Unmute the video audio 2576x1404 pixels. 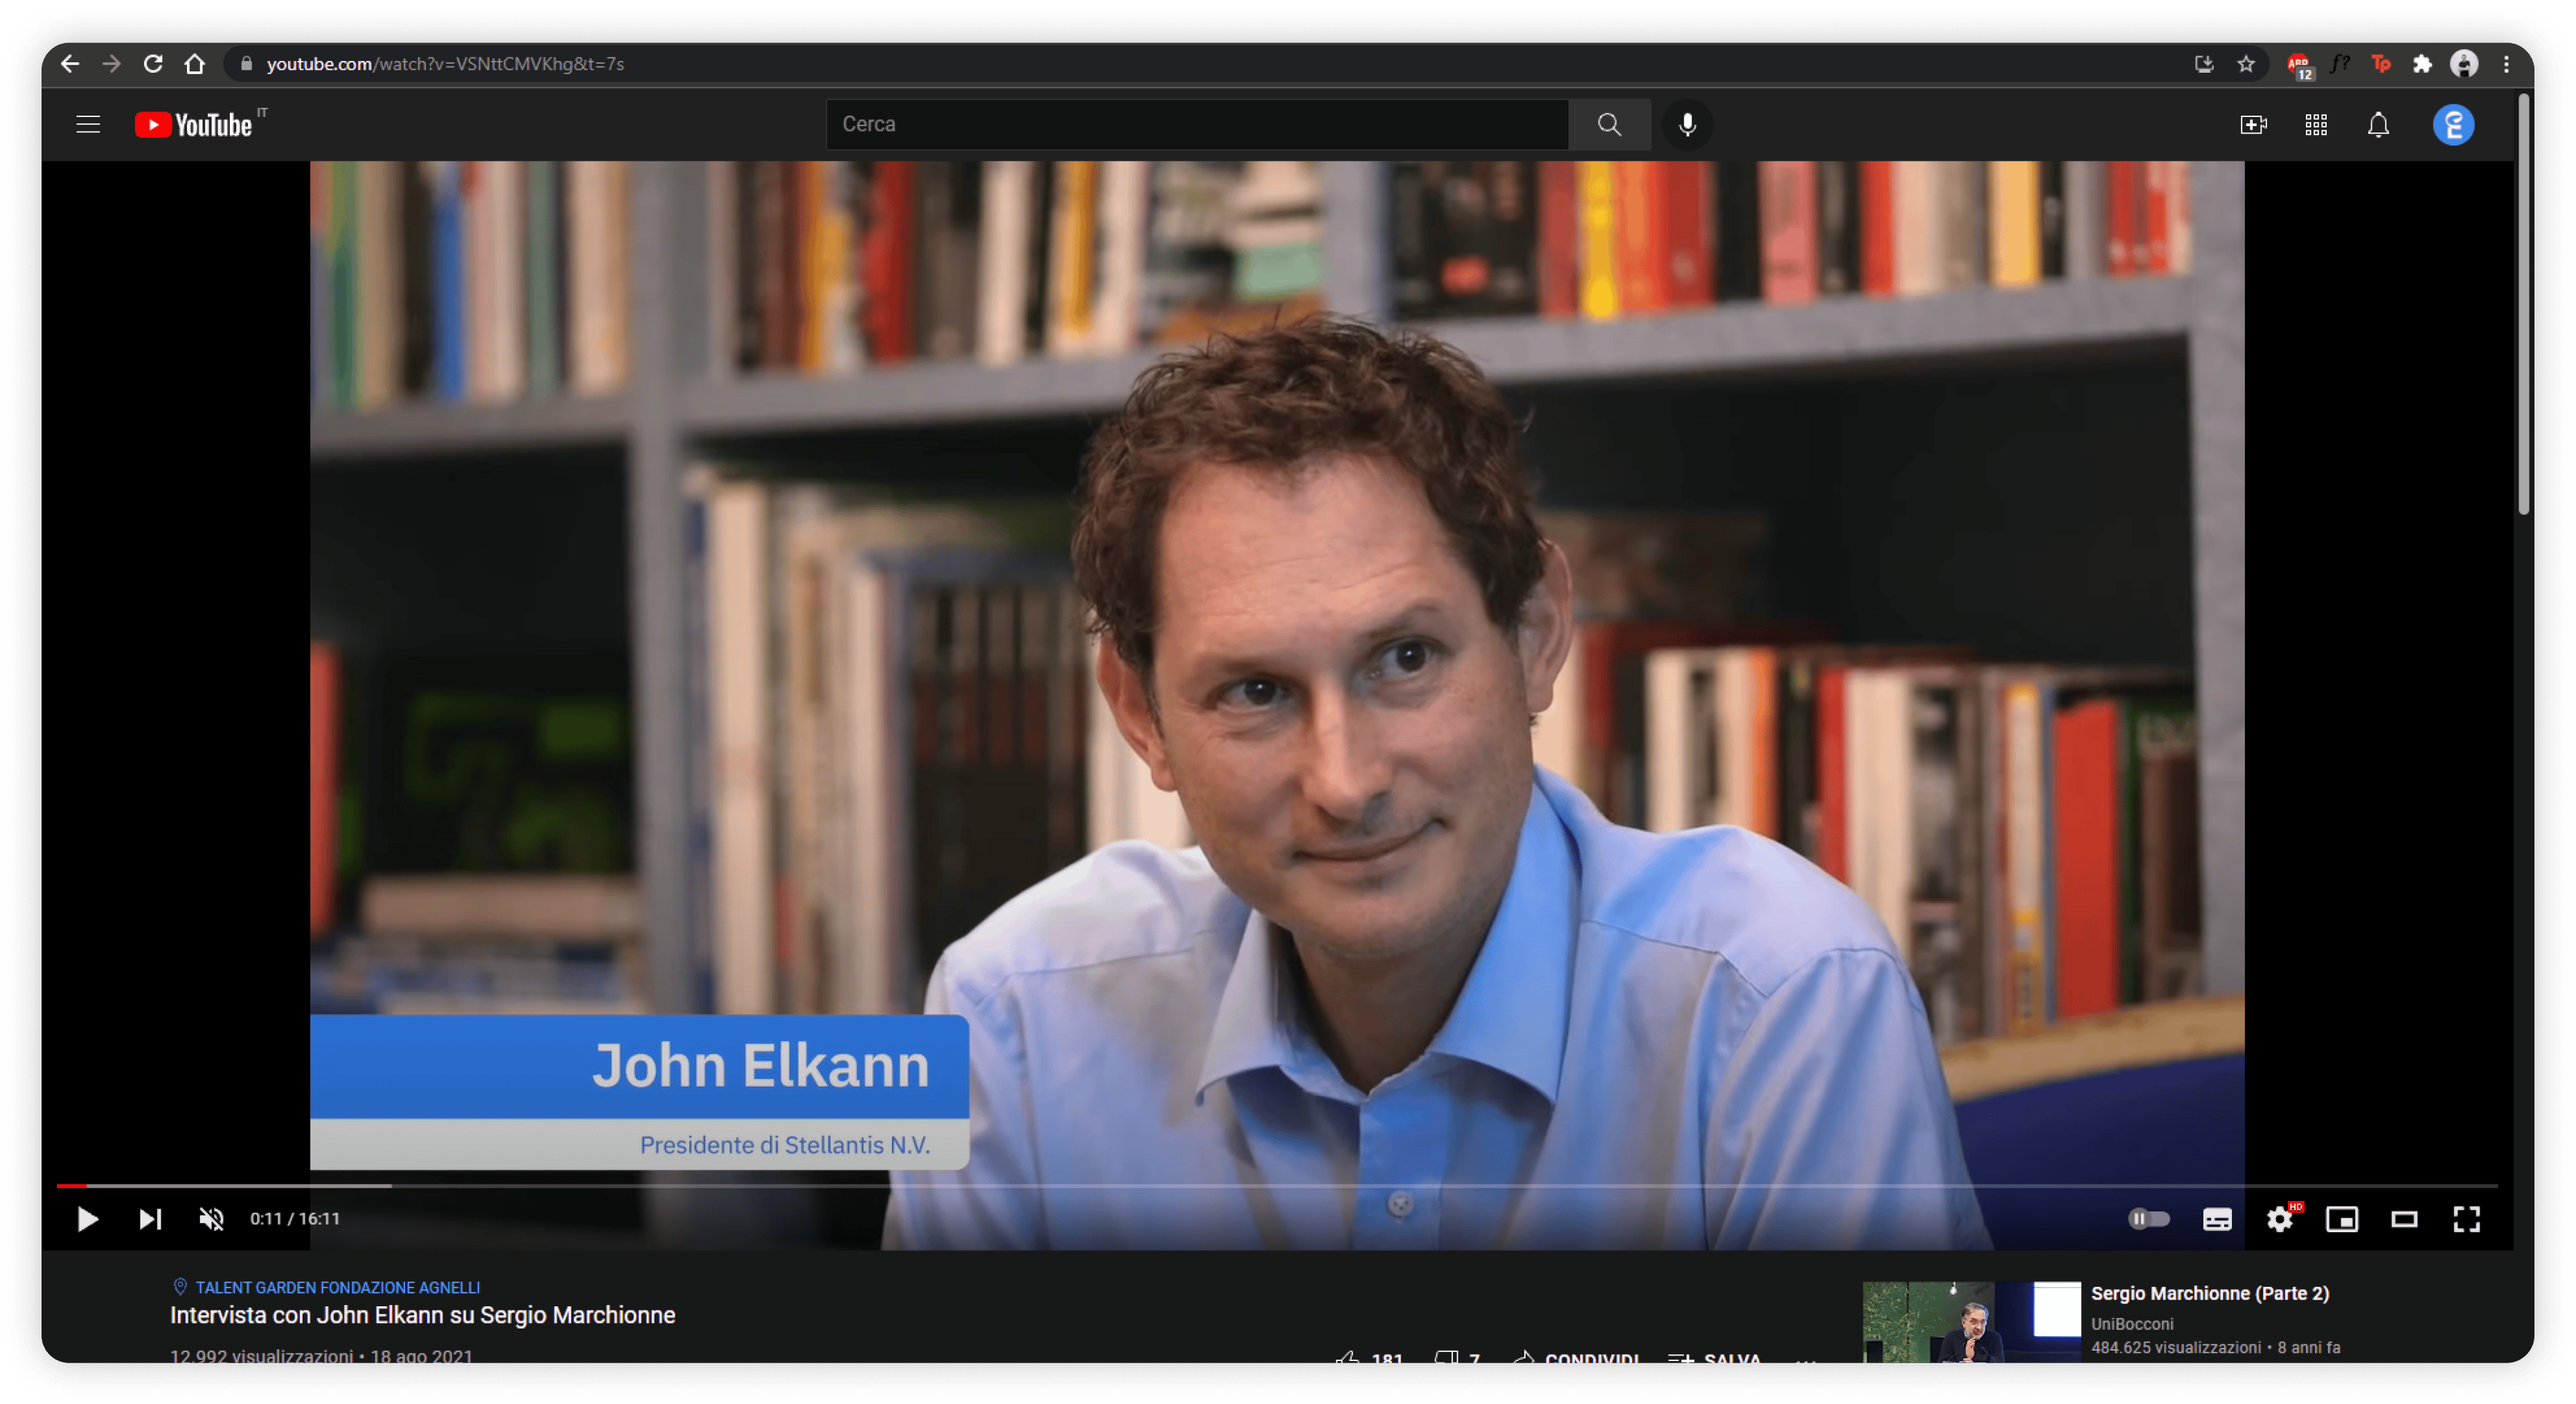click(211, 1219)
